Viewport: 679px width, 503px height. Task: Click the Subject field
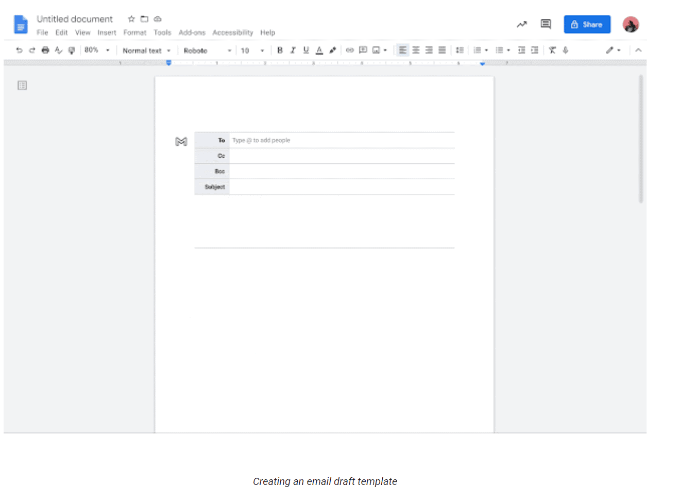tap(342, 187)
